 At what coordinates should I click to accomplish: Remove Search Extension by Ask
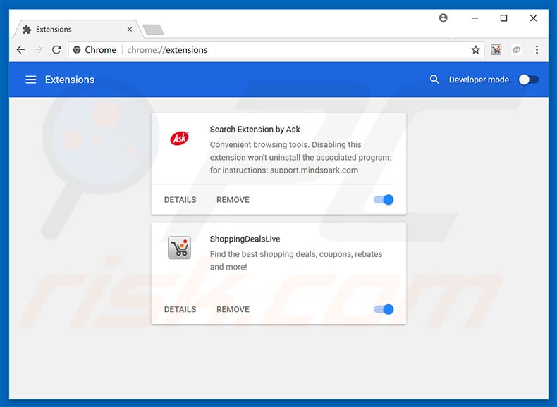(233, 200)
